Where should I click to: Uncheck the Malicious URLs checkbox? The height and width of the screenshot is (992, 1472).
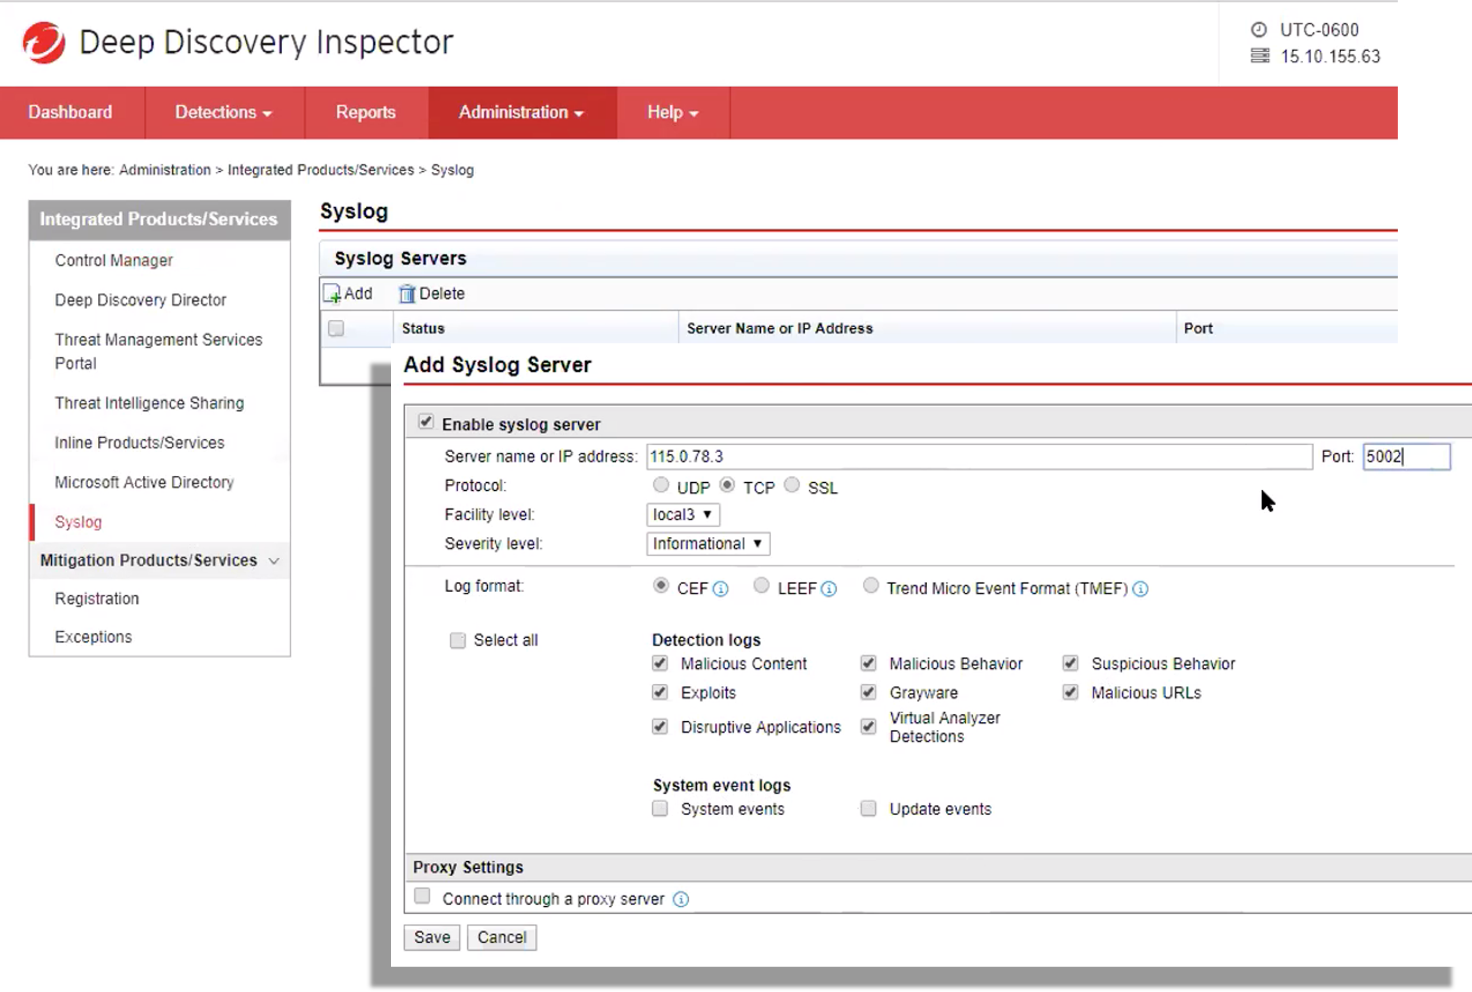tap(1070, 692)
